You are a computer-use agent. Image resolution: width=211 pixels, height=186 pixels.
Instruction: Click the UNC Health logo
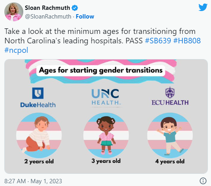click(106, 97)
